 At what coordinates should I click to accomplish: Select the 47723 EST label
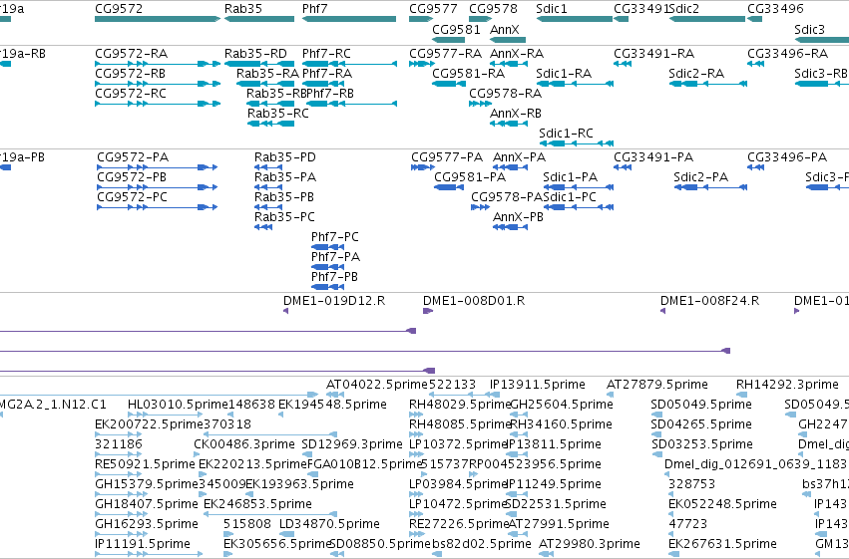tap(687, 524)
